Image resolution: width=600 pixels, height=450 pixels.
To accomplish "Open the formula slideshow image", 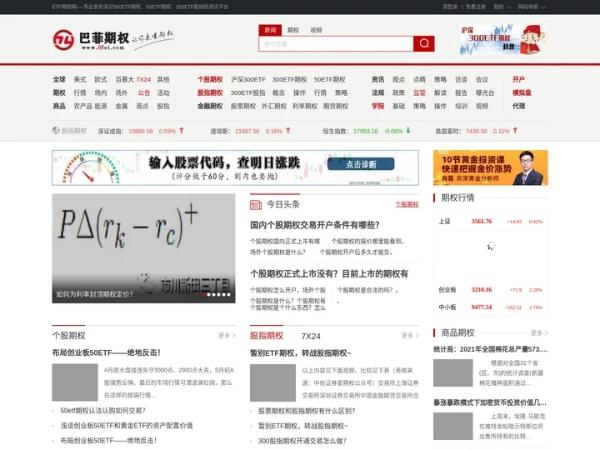I will click(143, 248).
